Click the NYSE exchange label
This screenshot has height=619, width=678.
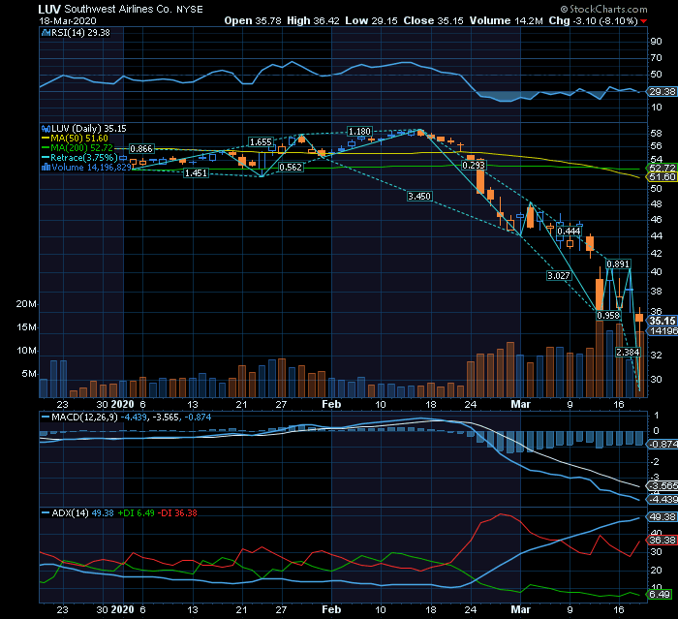click(x=190, y=9)
